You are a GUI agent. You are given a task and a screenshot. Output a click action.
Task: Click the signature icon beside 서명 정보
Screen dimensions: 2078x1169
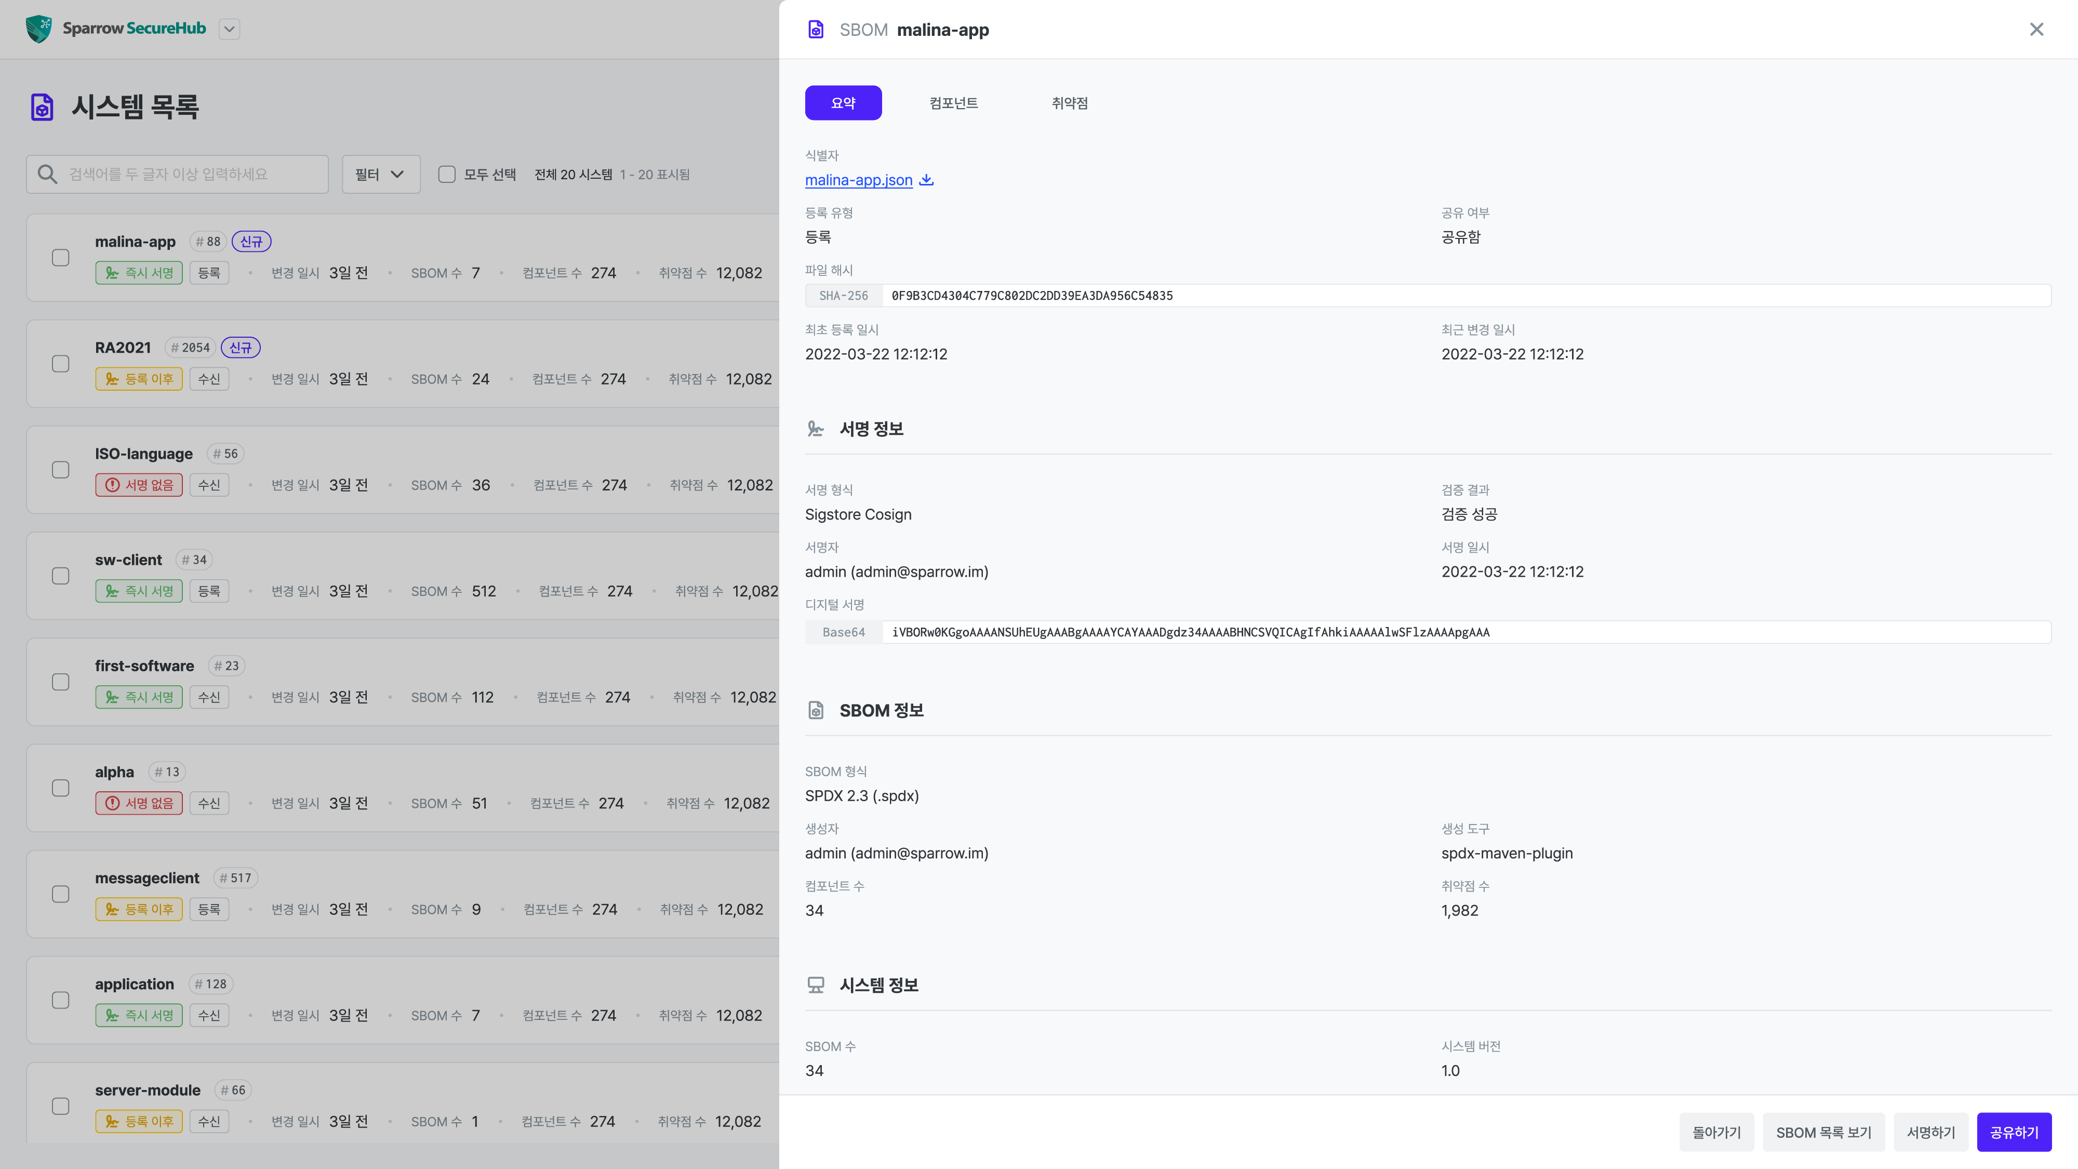(x=816, y=429)
